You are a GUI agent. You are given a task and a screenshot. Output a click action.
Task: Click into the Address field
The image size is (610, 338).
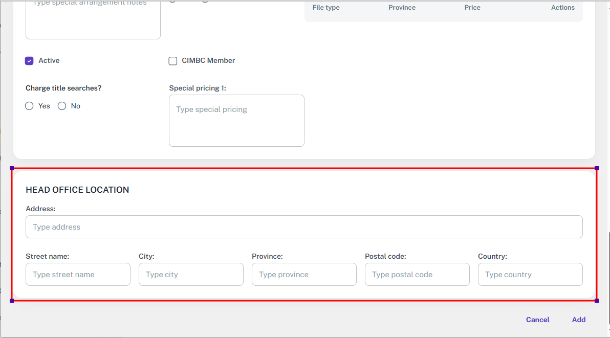[x=304, y=227]
